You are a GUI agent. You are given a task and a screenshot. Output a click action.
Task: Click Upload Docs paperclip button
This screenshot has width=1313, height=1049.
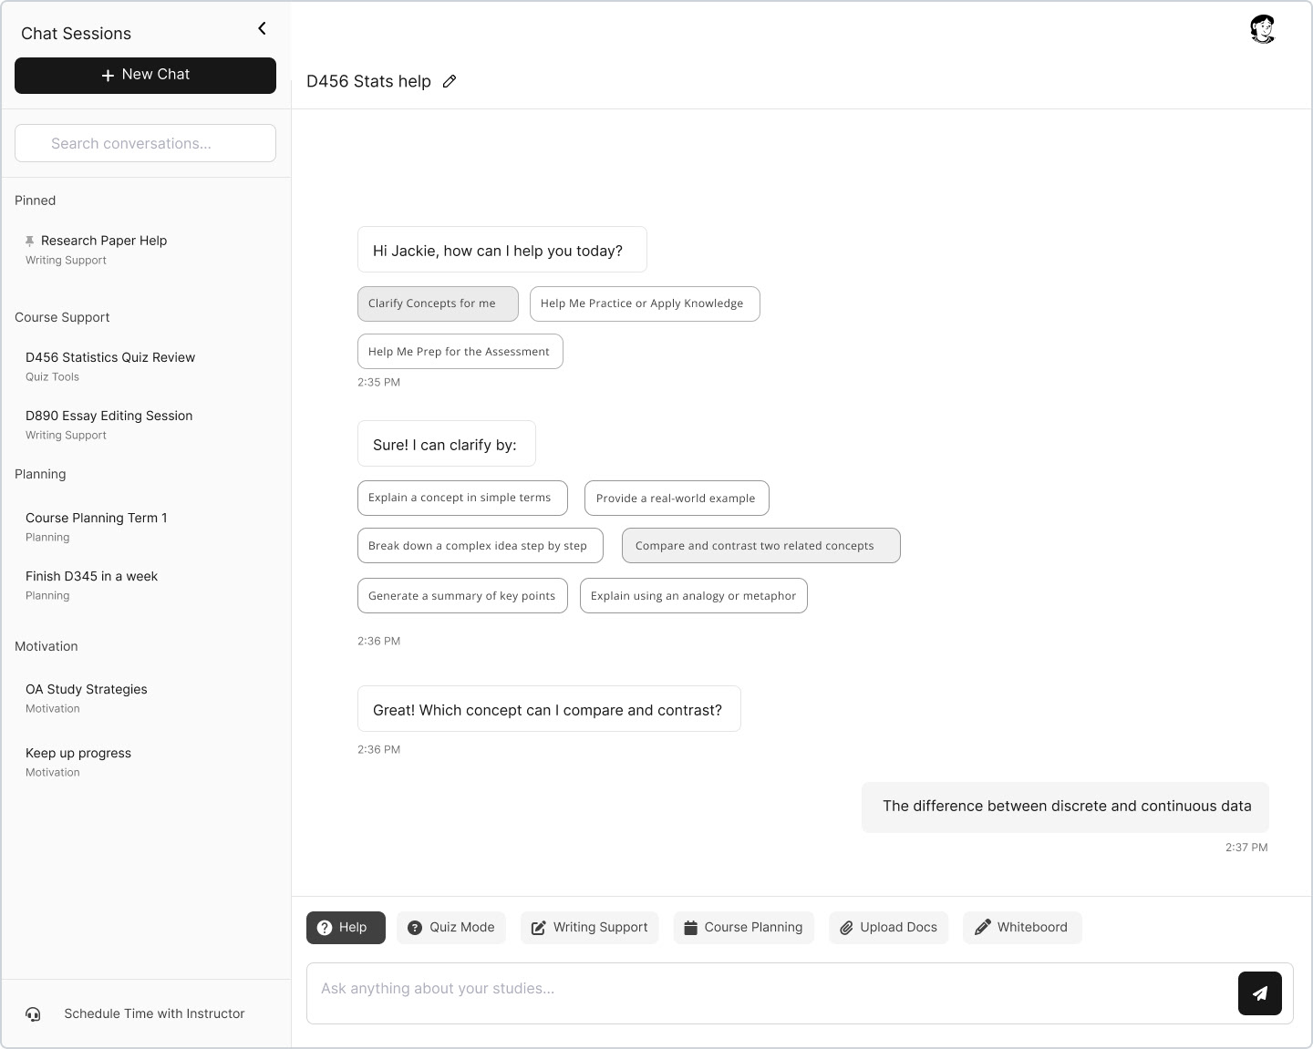(x=888, y=928)
